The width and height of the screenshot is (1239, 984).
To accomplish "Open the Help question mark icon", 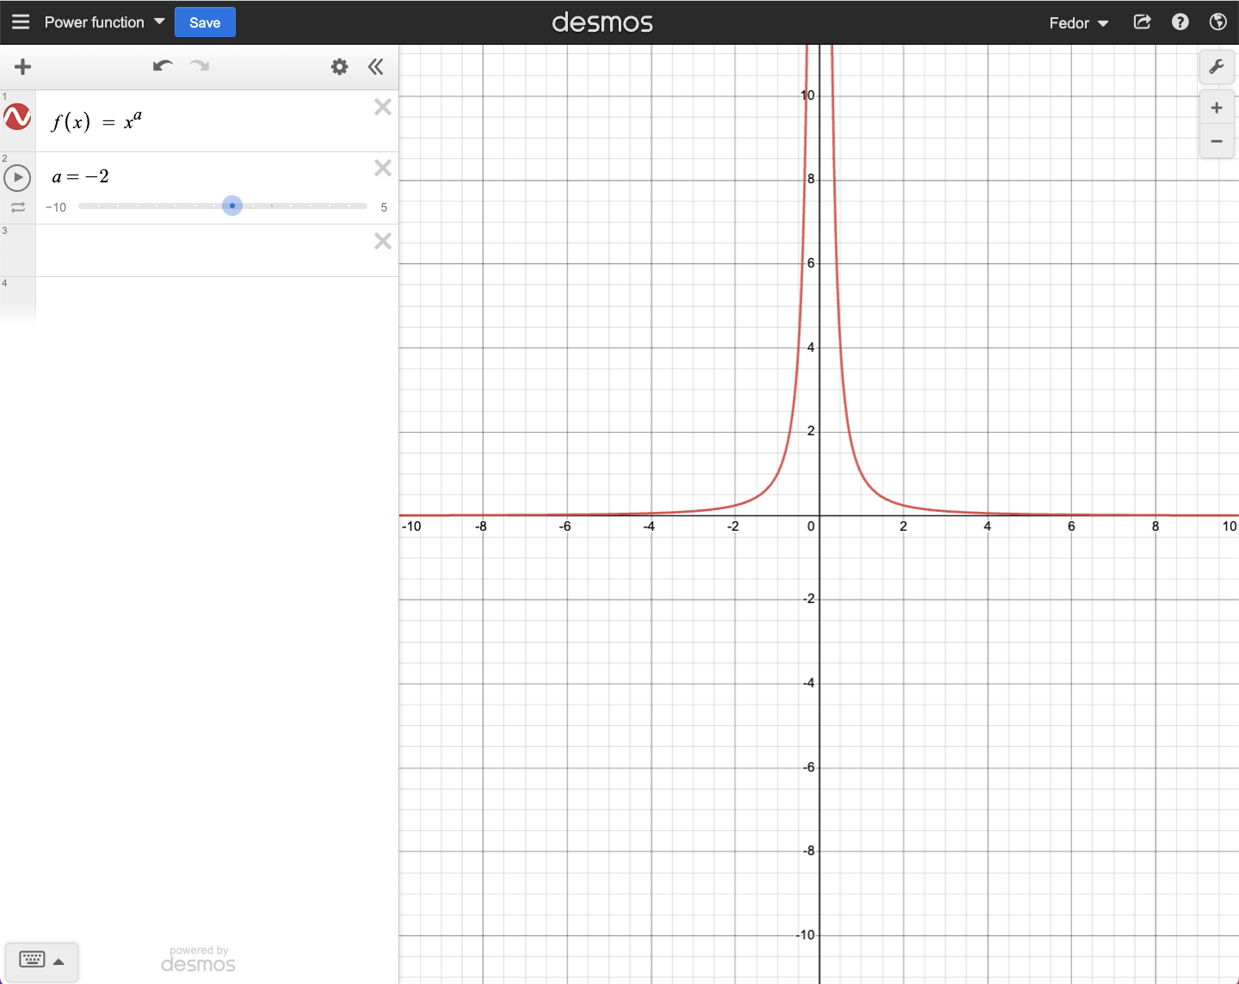I will pos(1180,22).
